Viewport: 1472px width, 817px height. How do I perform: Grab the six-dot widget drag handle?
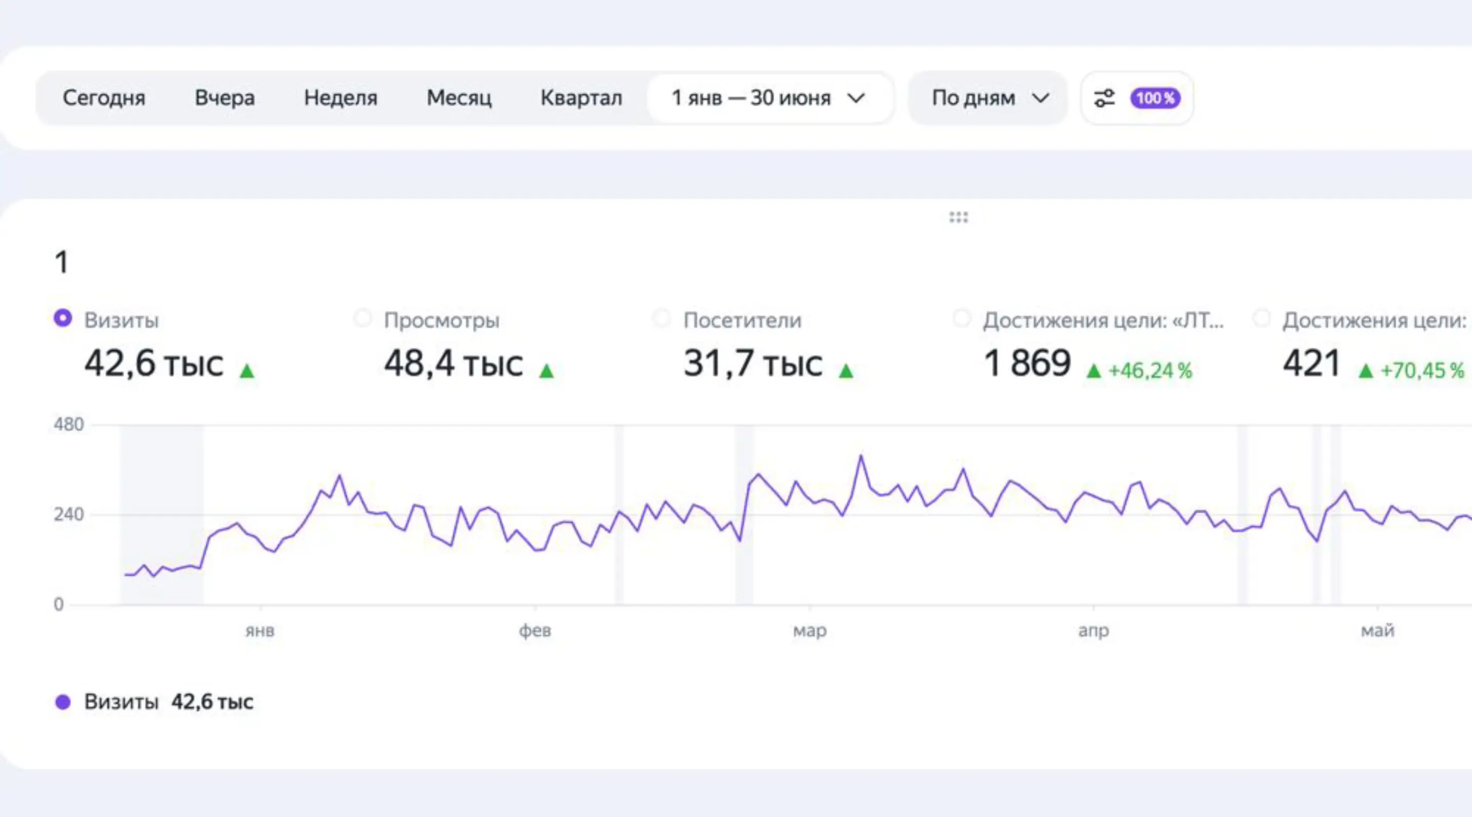(x=959, y=217)
